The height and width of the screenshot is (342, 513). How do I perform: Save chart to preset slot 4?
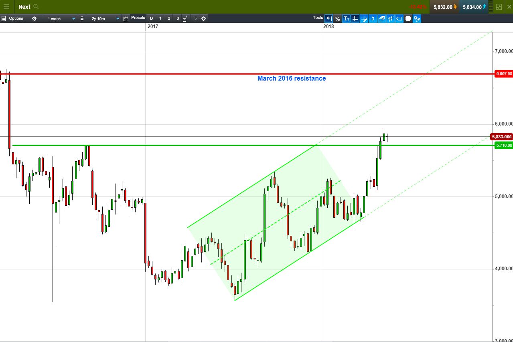pyautogui.click(x=185, y=18)
